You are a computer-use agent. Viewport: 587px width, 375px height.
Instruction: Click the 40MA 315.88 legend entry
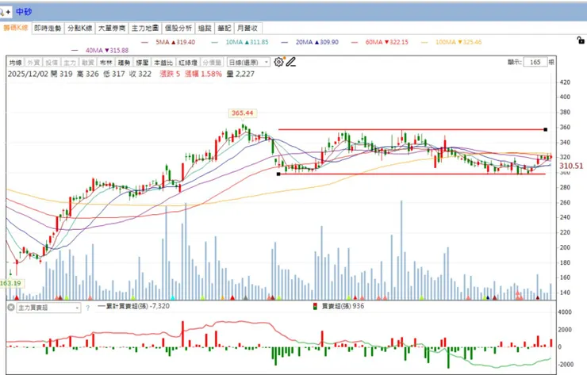[100, 50]
